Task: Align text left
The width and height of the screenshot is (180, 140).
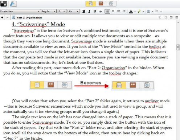Action: pos(107,11)
